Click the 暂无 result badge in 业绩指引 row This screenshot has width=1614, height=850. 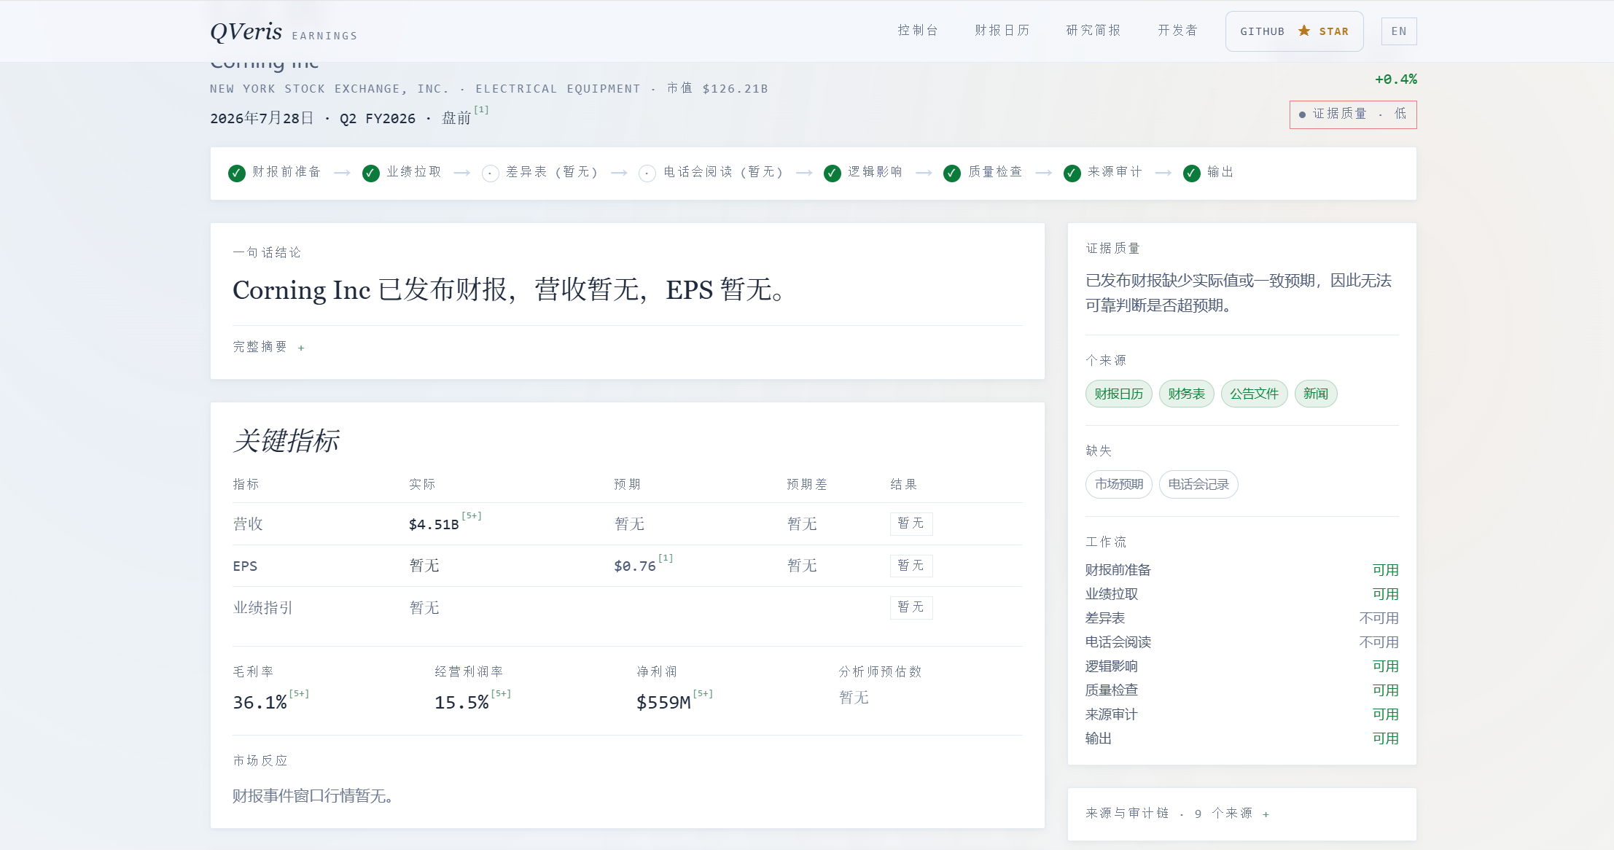click(911, 607)
